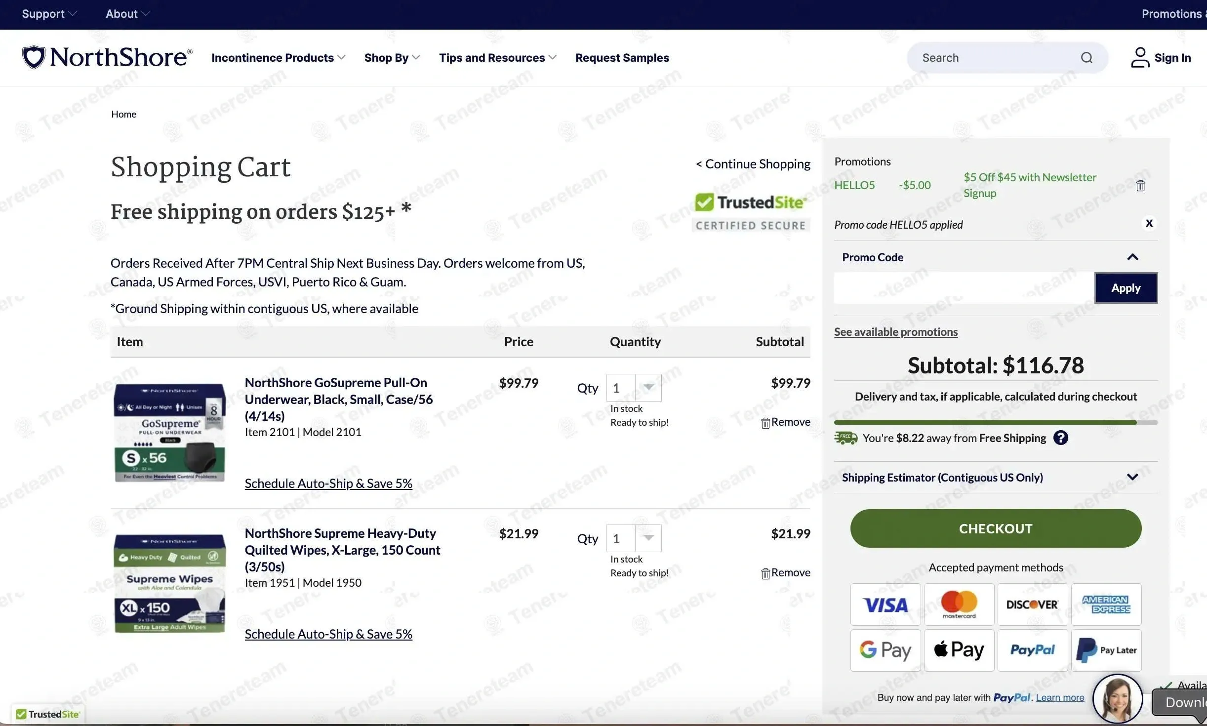
Task: Collapse the Promo Code section
Action: pyautogui.click(x=1132, y=257)
